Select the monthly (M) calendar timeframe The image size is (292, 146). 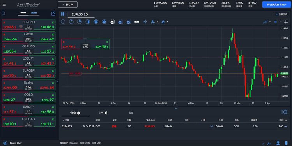click(x=129, y=22)
